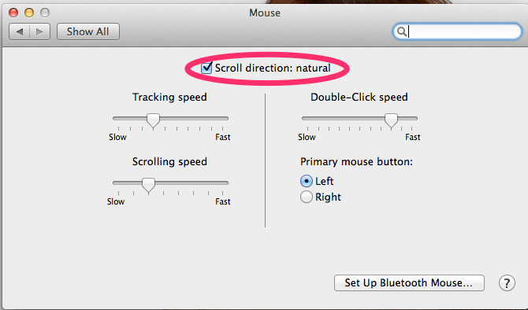Click Fast end of Tracking speed track
The height and width of the screenshot is (310, 528).
click(x=225, y=118)
